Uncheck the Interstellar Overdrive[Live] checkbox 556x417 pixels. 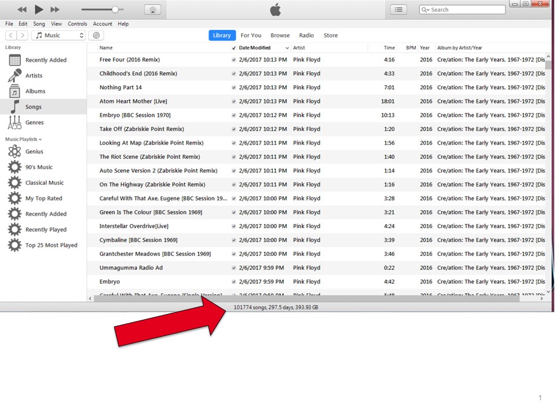(x=233, y=226)
